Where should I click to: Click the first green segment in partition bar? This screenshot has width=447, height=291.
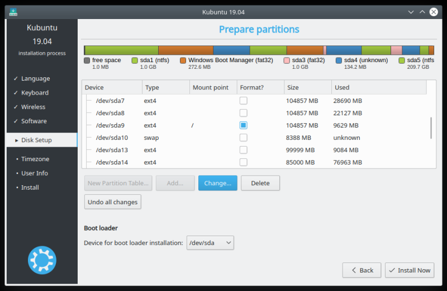coord(122,50)
